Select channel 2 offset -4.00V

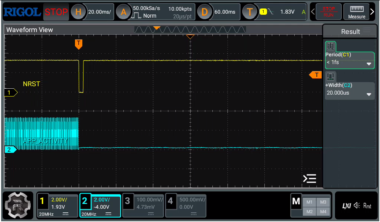click(101, 207)
